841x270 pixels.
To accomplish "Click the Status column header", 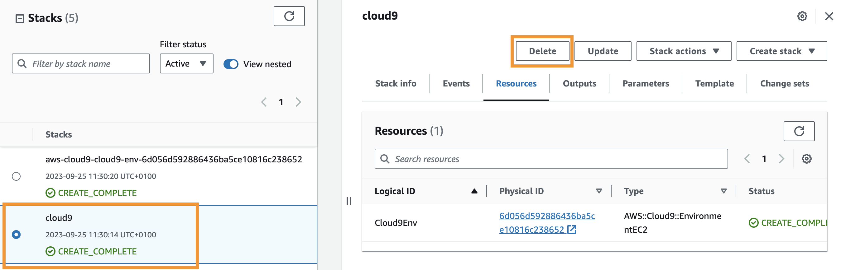I will click(761, 191).
